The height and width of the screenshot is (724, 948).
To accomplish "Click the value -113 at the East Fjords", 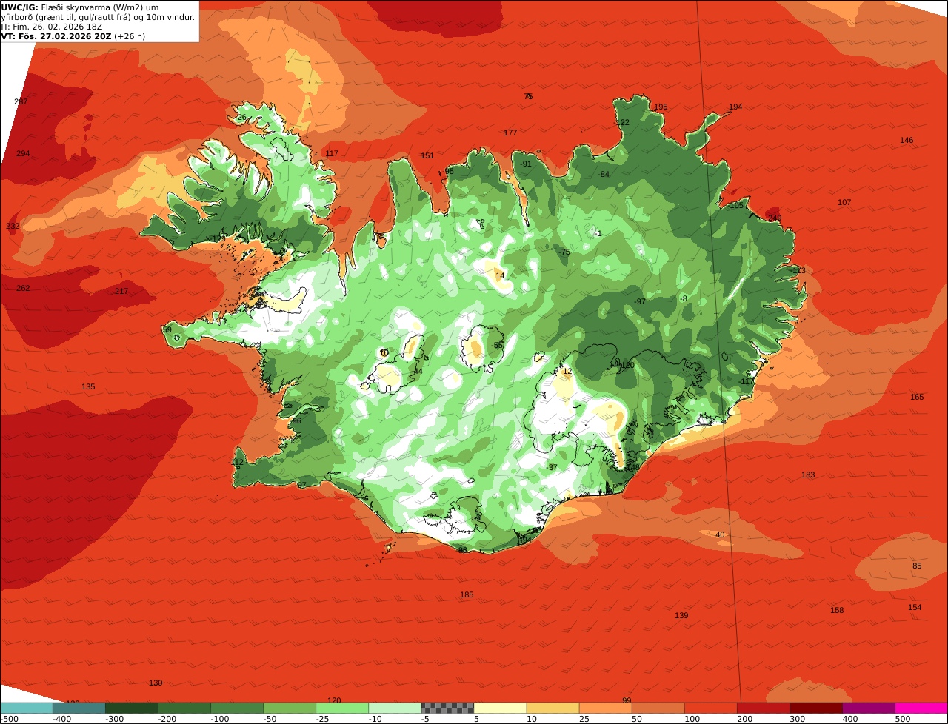I will click(x=797, y=270).
